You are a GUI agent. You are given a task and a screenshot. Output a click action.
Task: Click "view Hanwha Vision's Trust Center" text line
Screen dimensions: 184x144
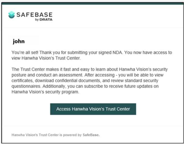click(x=46, y=58)
